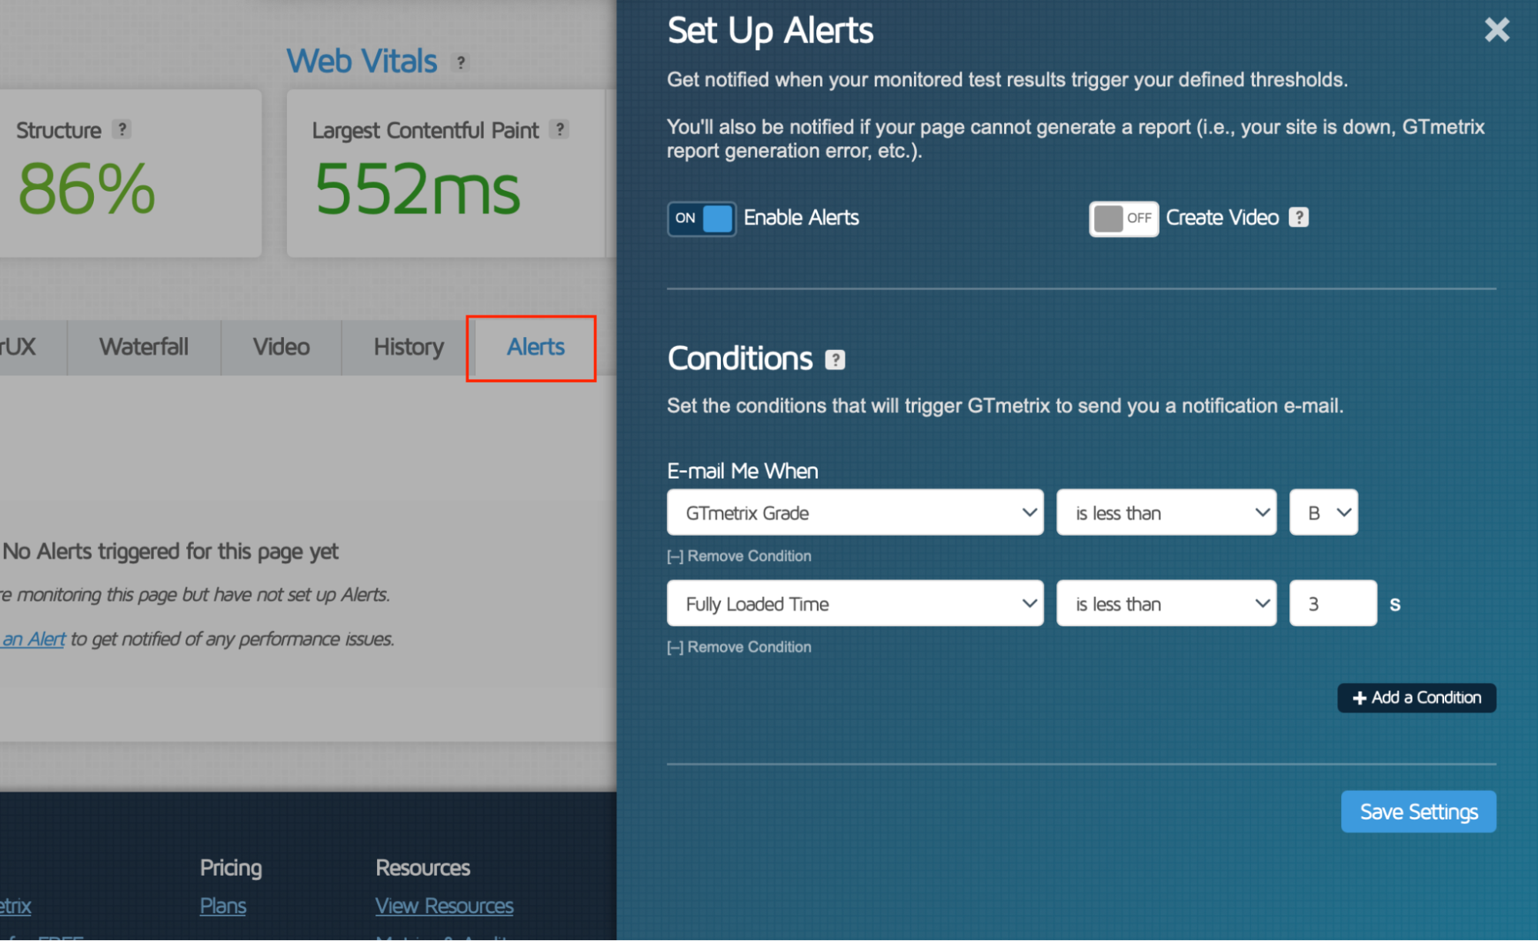Viewport: 1538px width, 941px height.
Task: Open the View Resources footer link
Action: 445,906
